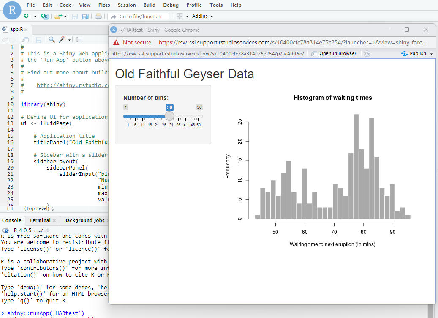Click the Shiny app URL field in viewer toolbar

[207, 53]
